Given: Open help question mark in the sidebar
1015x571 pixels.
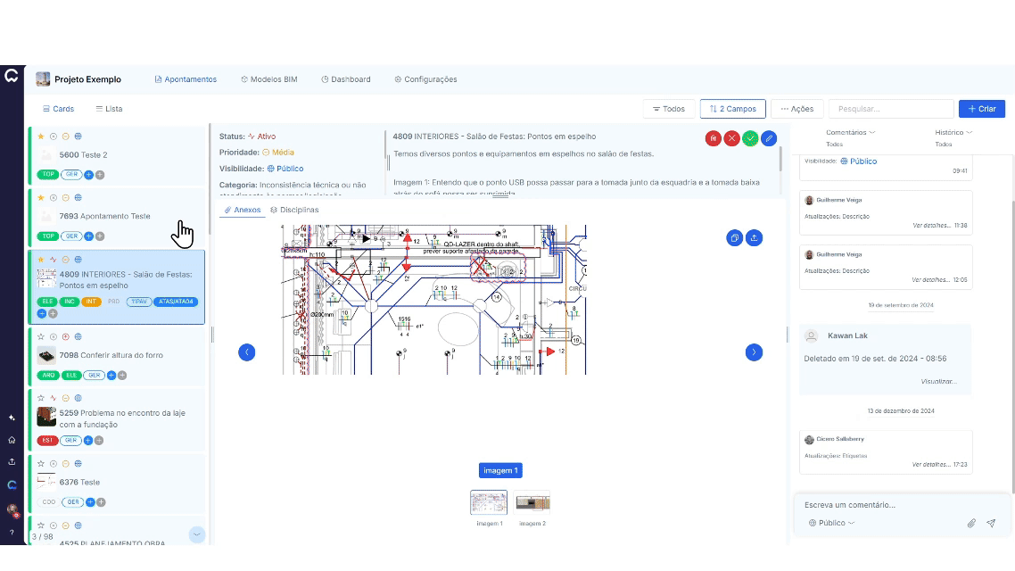Looking at the screenshot, I should [12, 532].
